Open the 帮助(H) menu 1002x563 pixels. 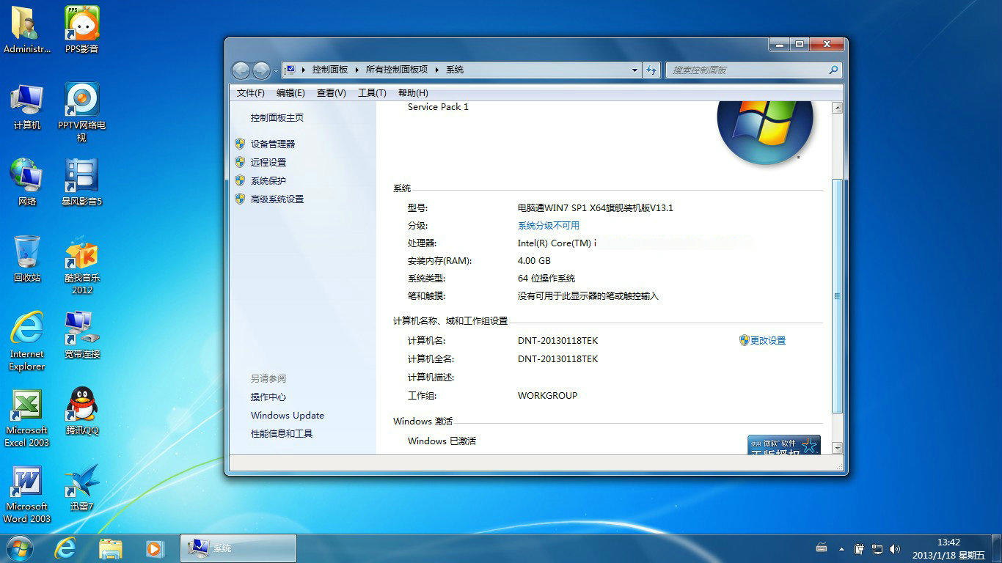pyautogui.click(x=413, y=92)
